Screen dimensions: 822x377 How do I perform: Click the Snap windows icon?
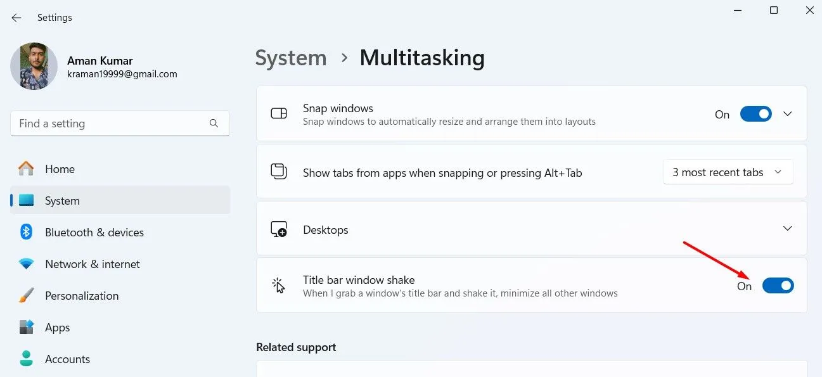tap(279, 113)
